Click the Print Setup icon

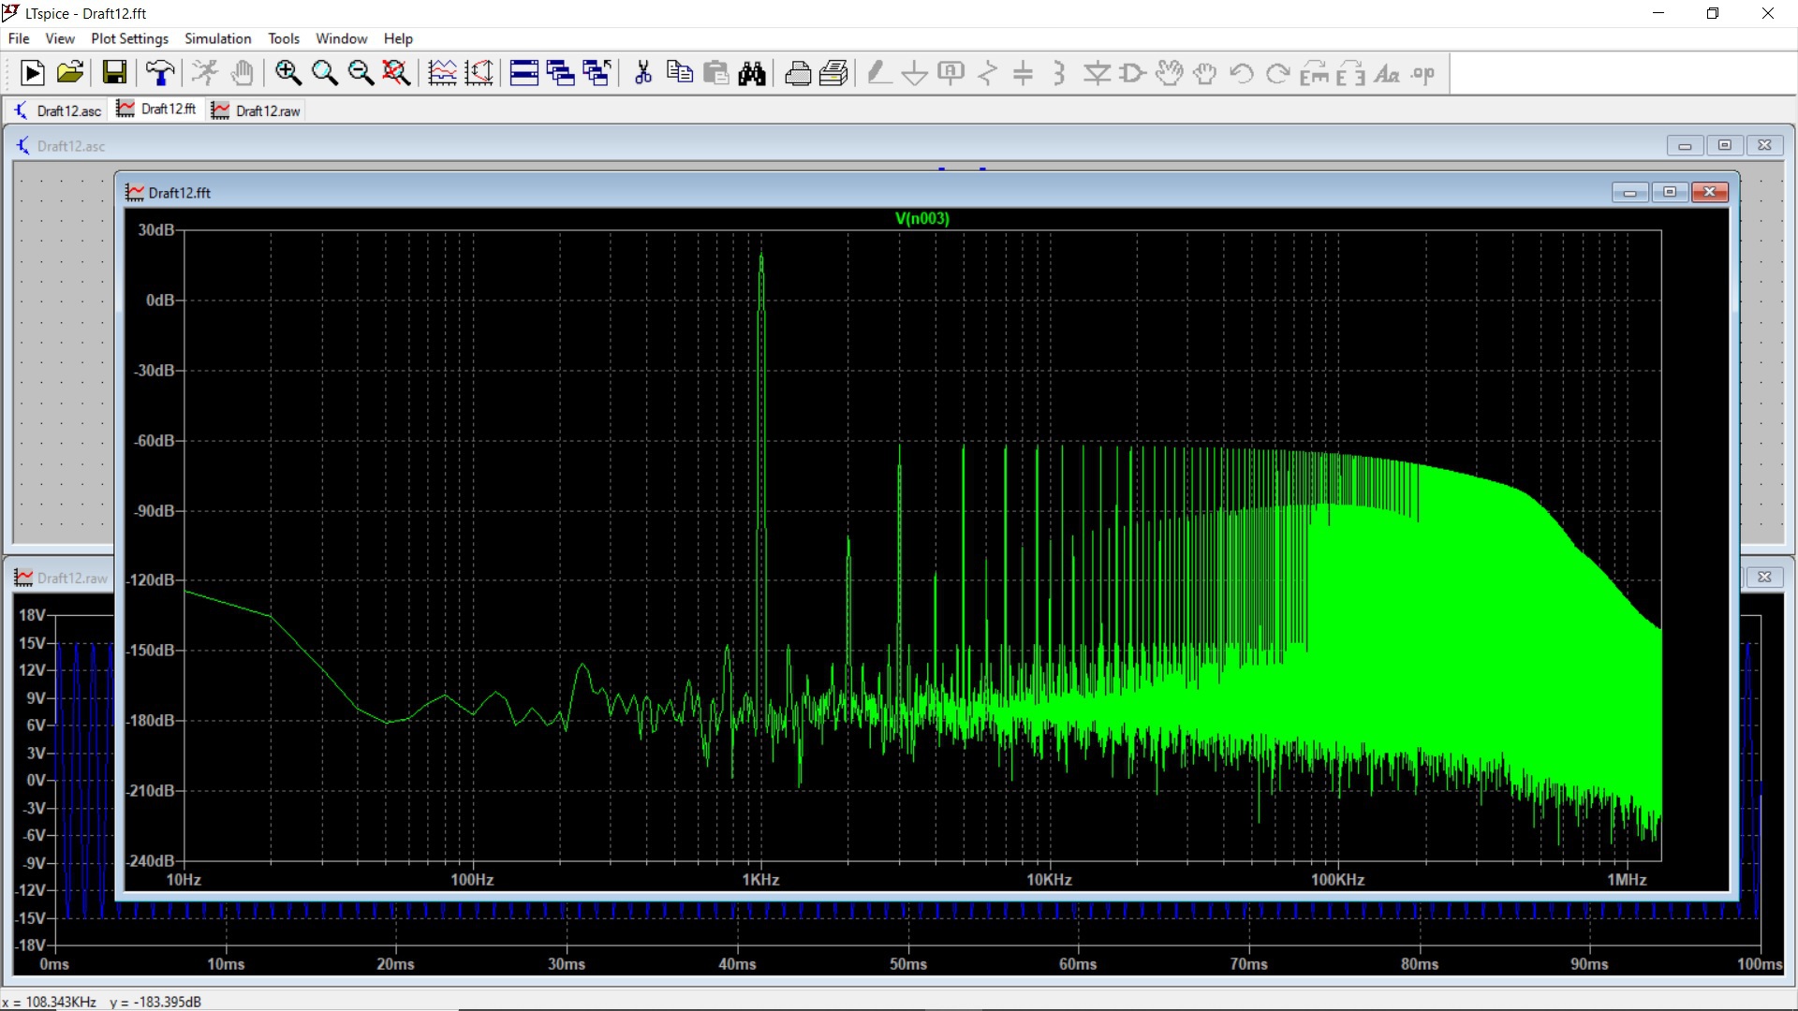coord(833,73)
